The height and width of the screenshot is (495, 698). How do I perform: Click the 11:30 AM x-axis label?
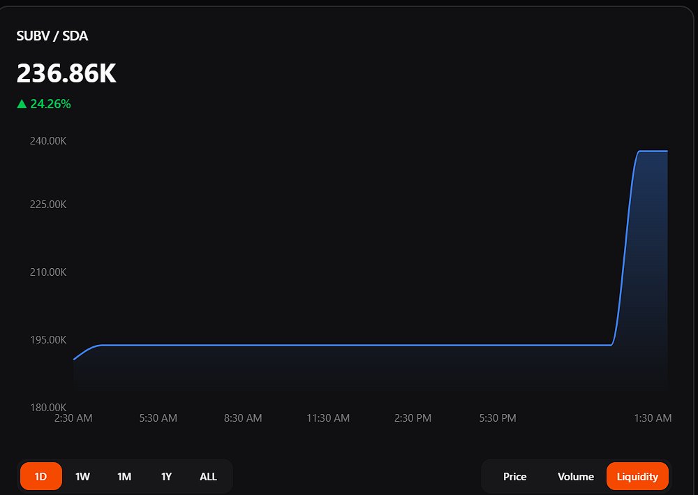(x=328, y=418)
